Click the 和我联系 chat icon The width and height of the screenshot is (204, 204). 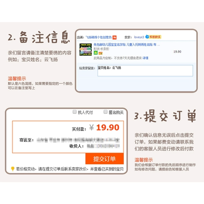(153, 37)
